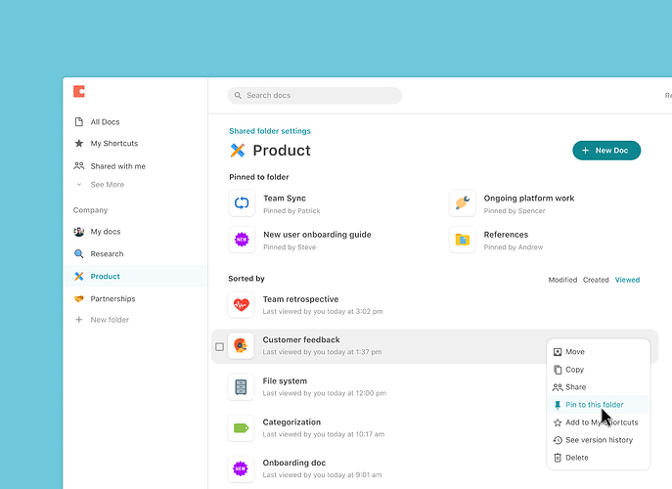Choose Delete from context menu
Image resolution: width=672 pixels, height=489 pixels.
click(599, 458)
